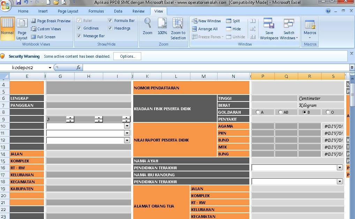Save Workspace
The image size is (355, 219).
tap(269, 29)
